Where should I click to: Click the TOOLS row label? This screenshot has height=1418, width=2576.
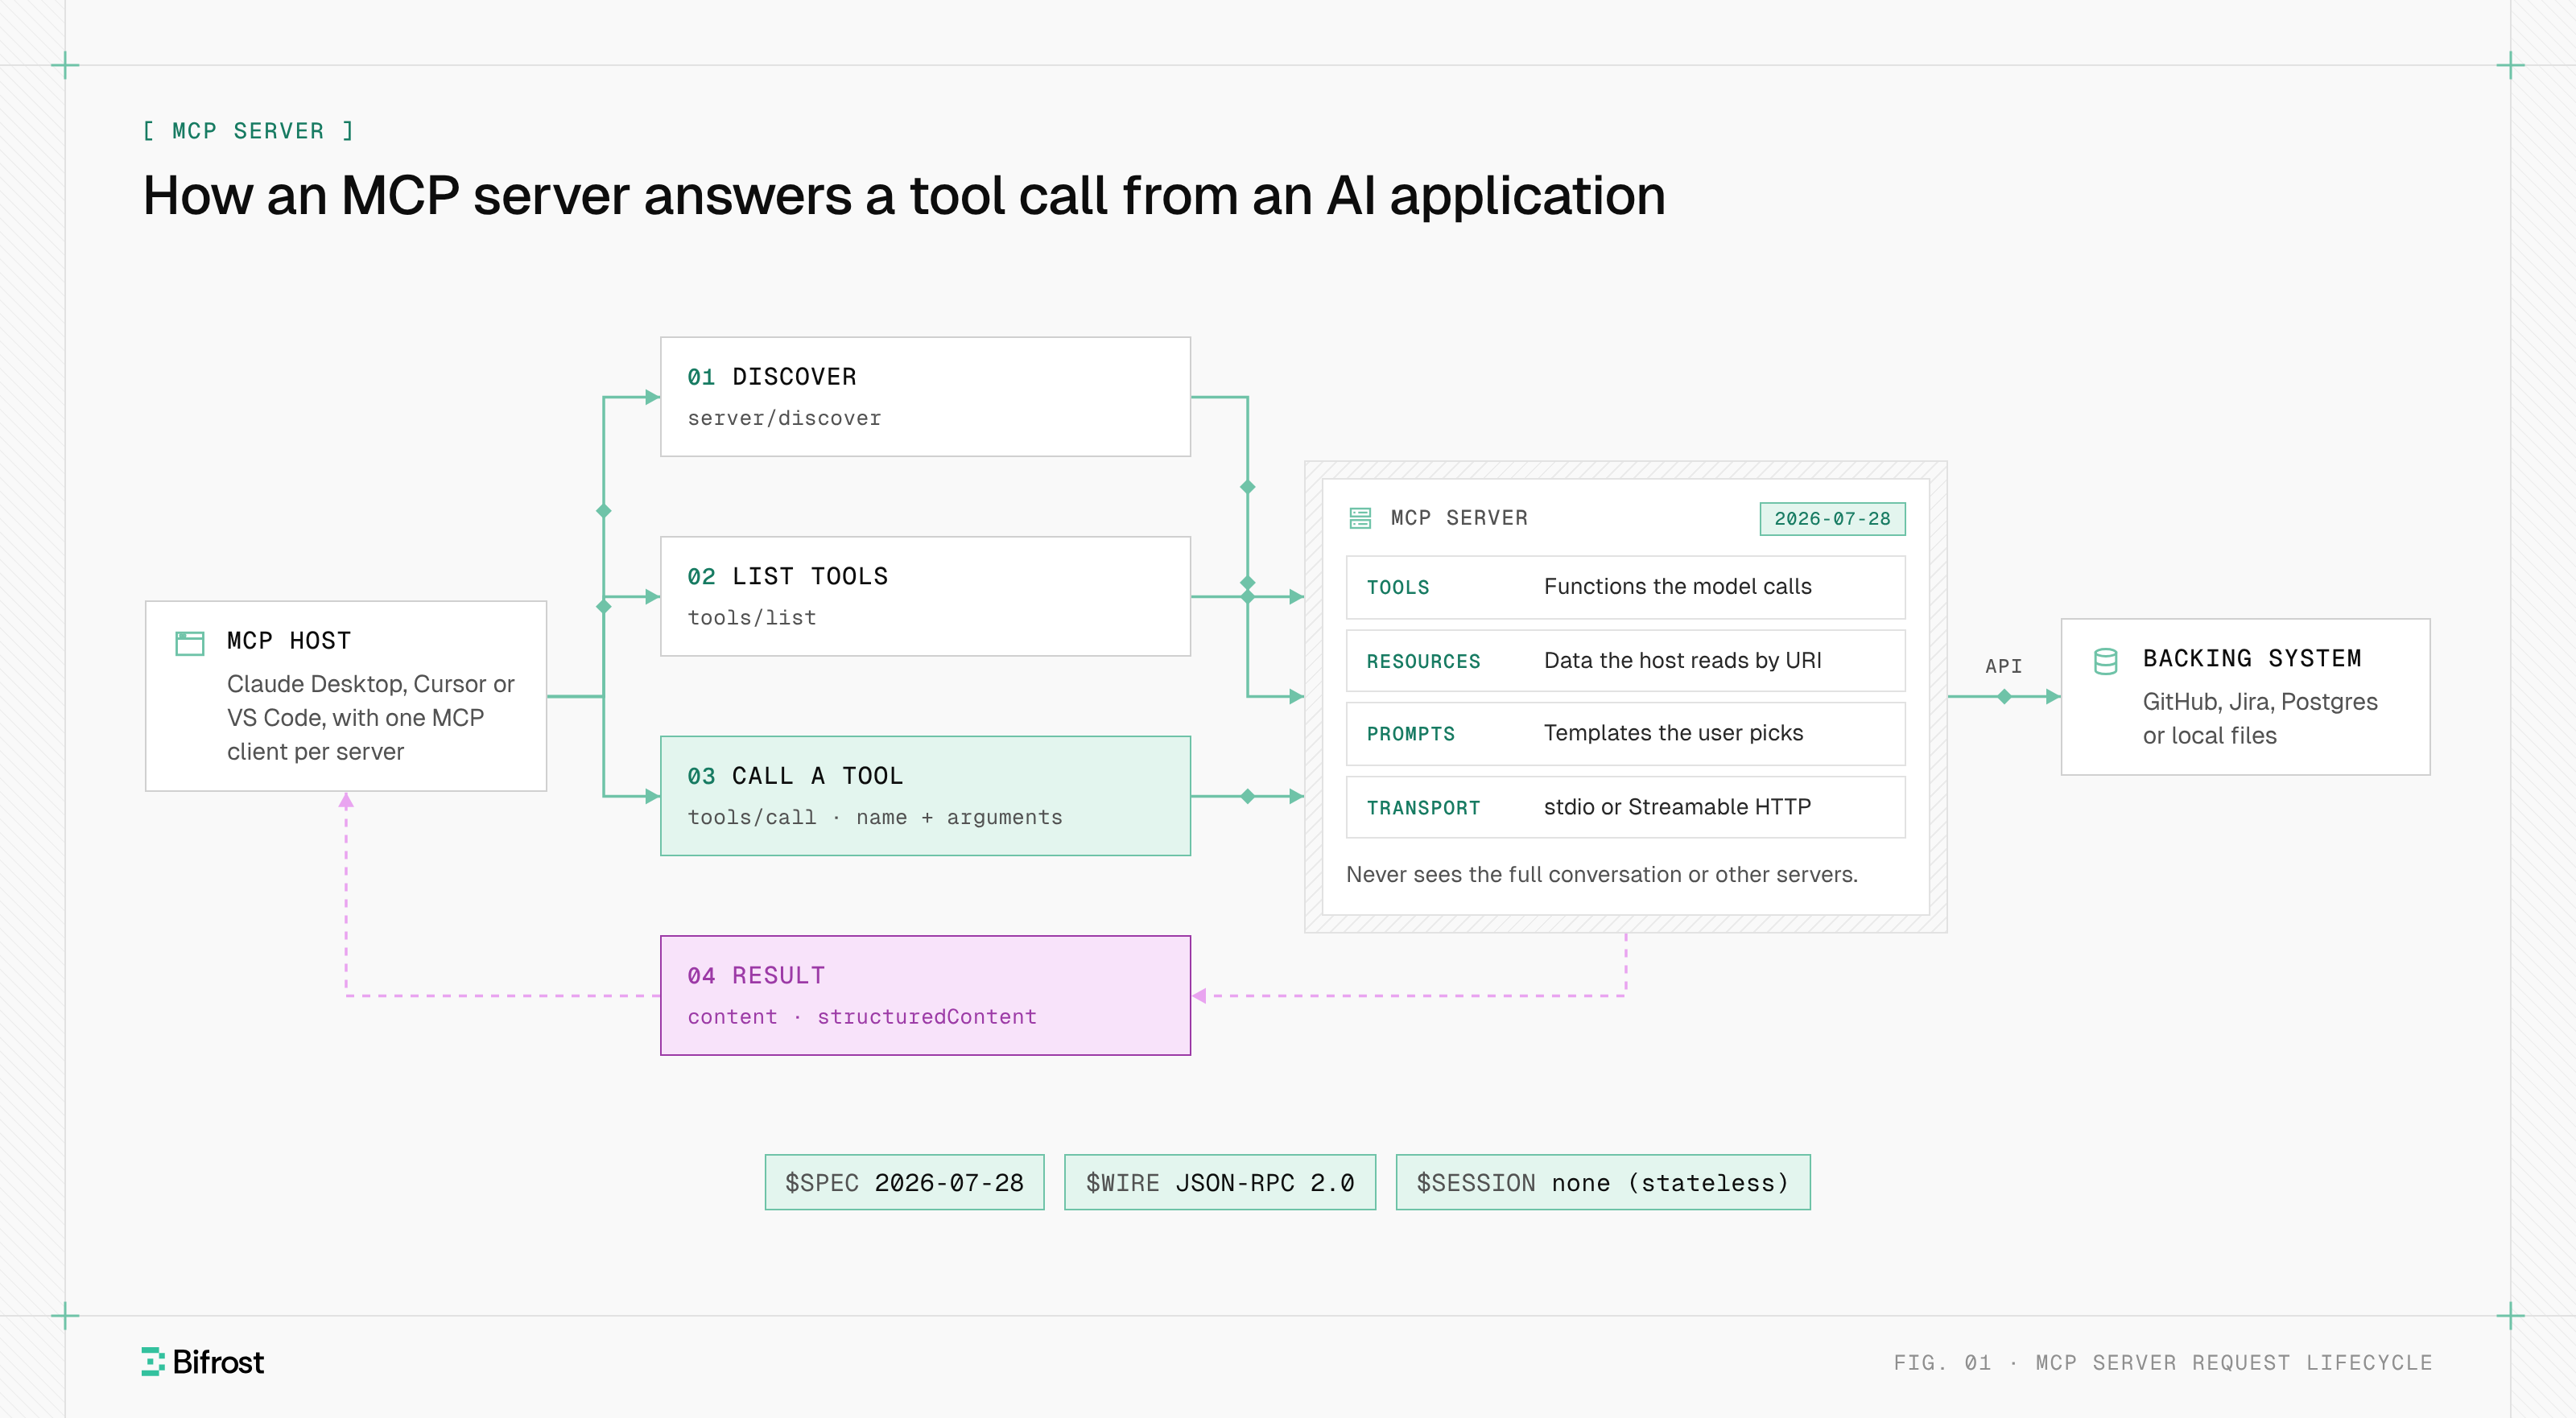[1398, 587]
